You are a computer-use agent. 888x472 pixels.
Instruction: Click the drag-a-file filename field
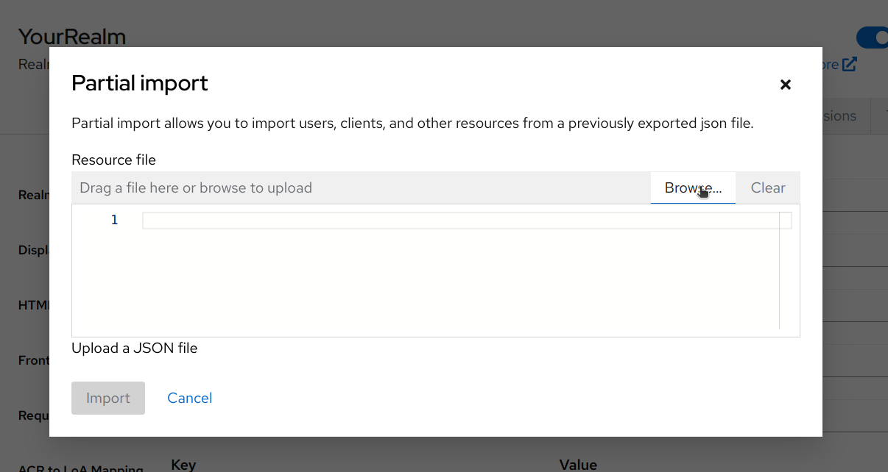(x=361, y=187)
